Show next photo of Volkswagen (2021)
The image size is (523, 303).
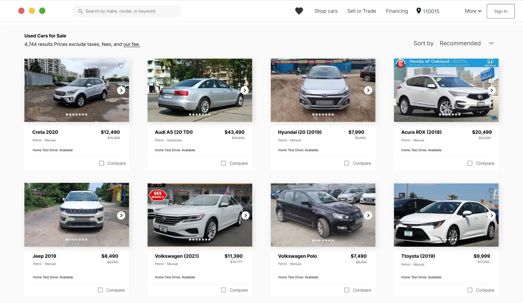tap(246, 215)
